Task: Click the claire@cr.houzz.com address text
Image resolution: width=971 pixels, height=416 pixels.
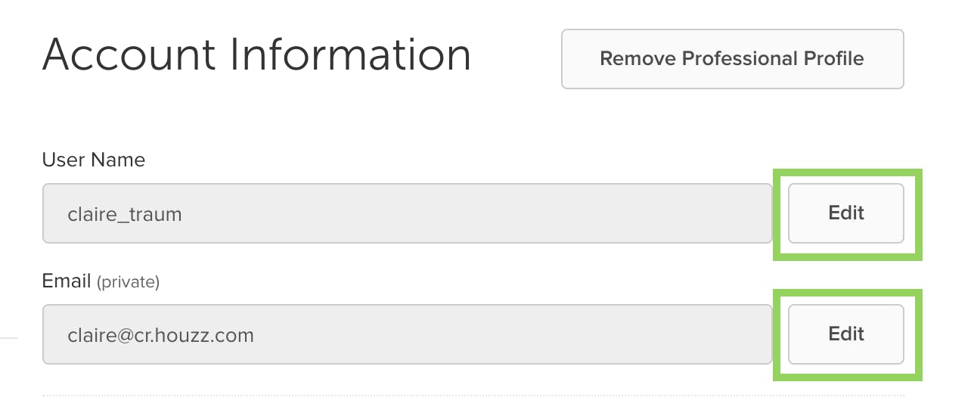Action: coord(160,335)
